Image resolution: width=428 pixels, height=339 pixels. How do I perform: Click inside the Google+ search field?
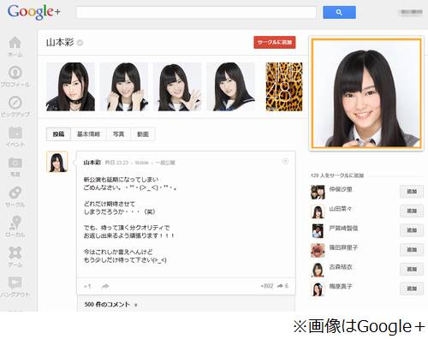coord(196,12)
